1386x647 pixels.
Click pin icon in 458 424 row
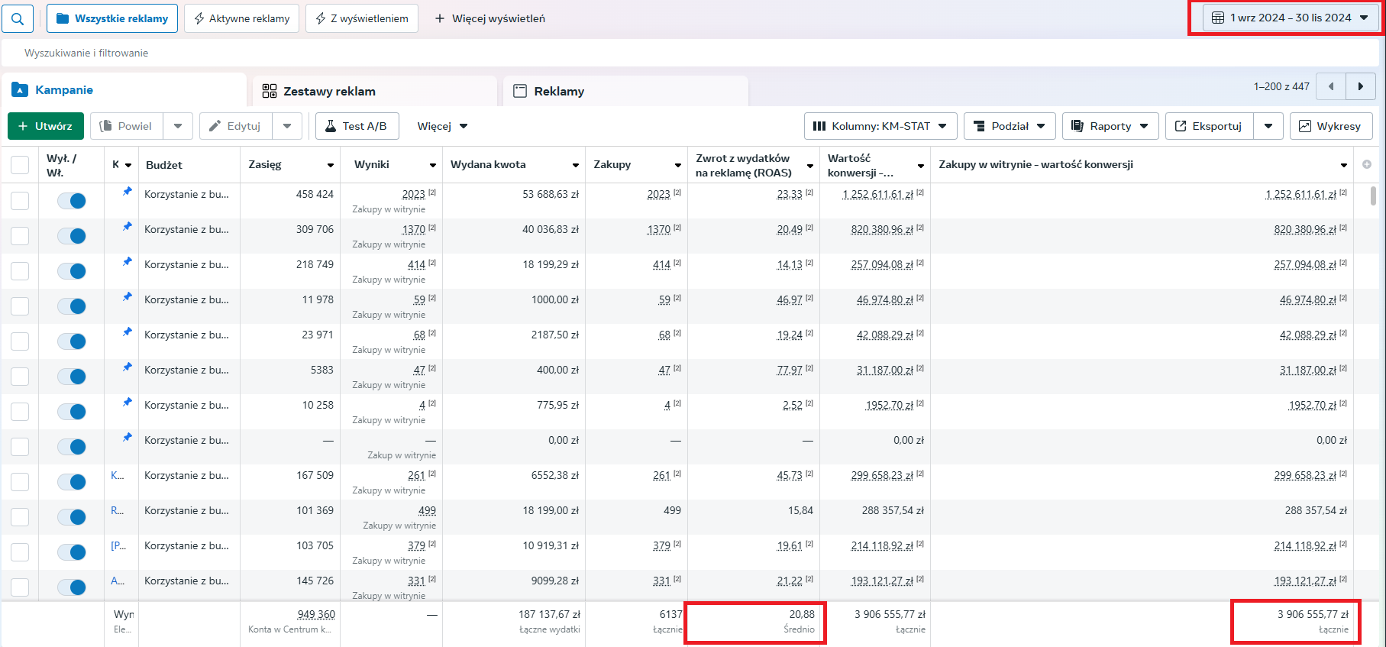point(128,191)
